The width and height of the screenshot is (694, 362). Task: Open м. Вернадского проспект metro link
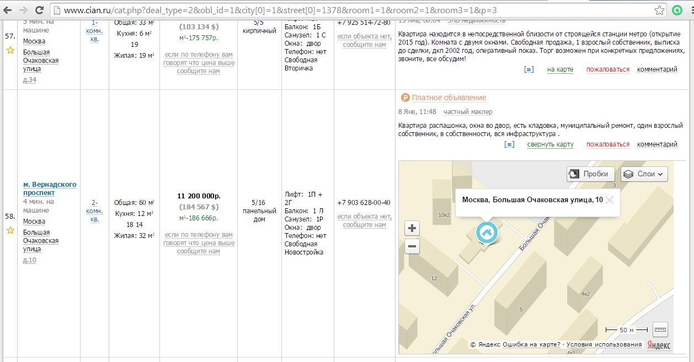[50, 188]
